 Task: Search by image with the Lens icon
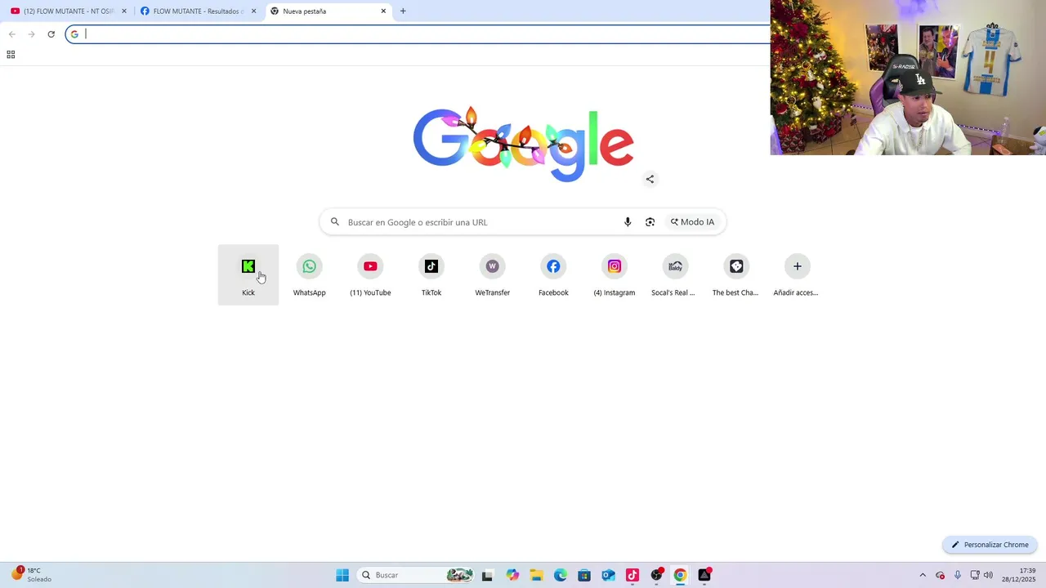click(650, 222)
